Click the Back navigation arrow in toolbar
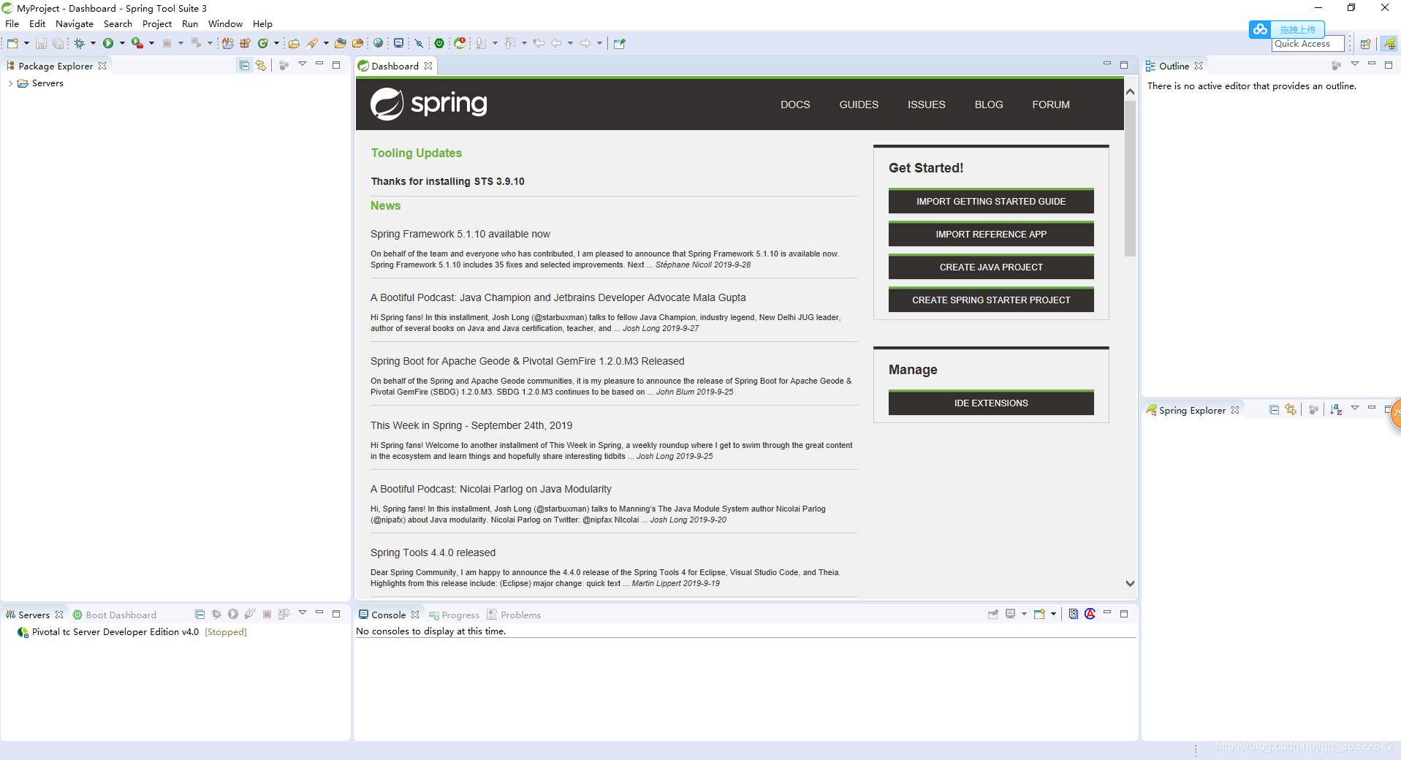 click(556, 43)
